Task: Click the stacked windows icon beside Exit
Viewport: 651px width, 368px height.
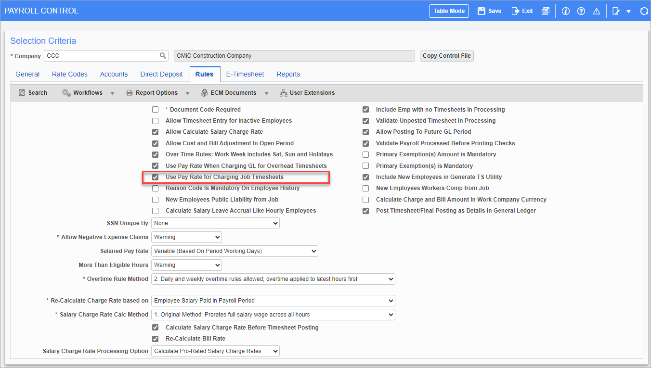Action: point(545,11)
